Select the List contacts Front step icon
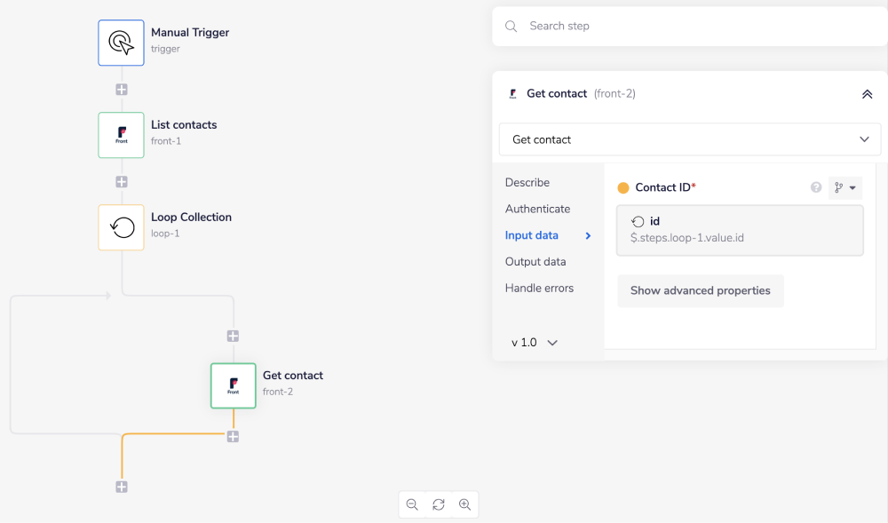 [x=121, y=135]
